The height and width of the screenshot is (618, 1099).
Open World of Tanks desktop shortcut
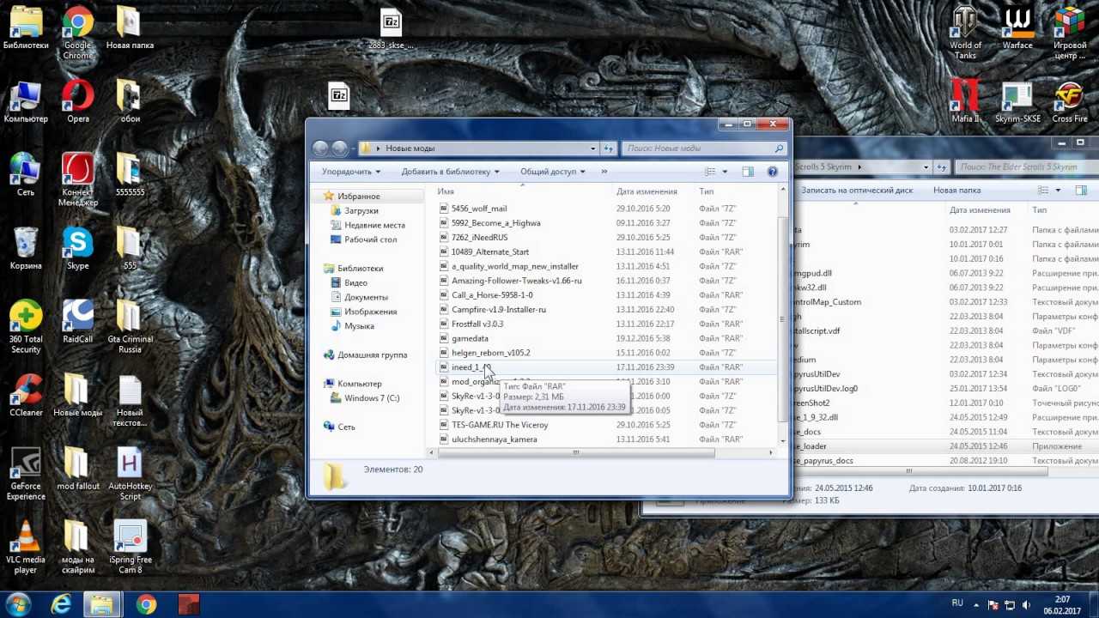pyautogui.click(x=966, y=33)
